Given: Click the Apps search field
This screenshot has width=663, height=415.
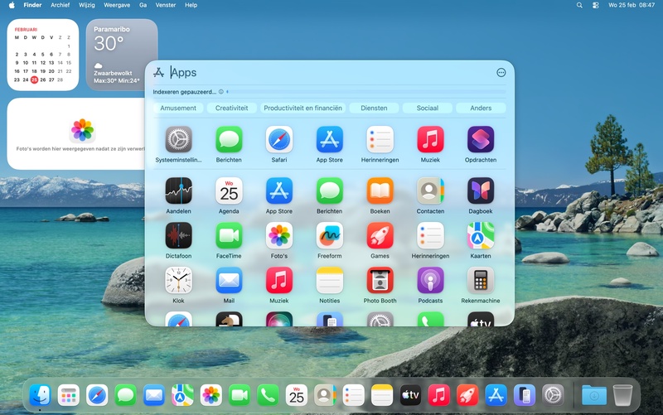Looking at the screenshot, I should tap(330, 73).
